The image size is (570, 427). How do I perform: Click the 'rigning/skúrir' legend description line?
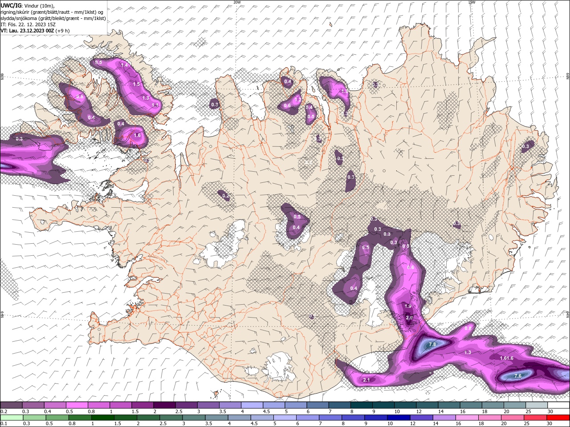(52, 12)
